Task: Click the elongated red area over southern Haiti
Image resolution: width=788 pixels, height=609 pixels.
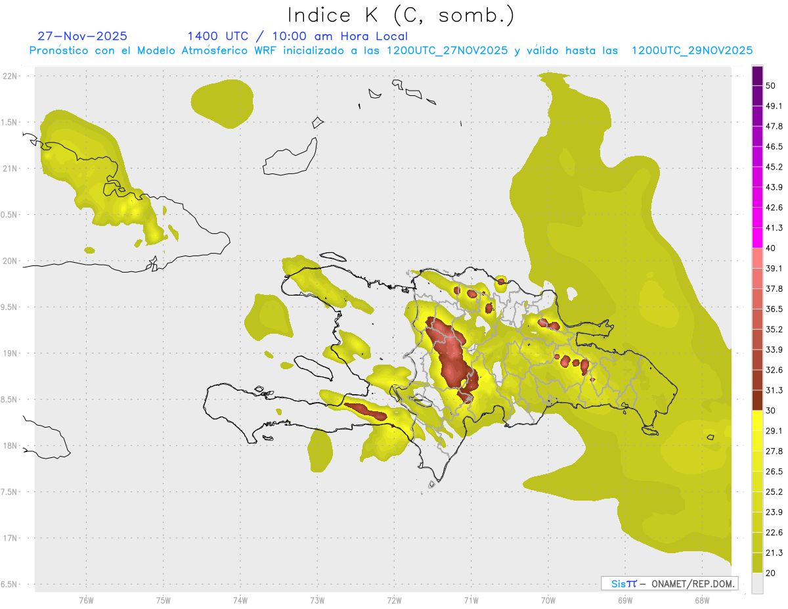Action: 366,412
